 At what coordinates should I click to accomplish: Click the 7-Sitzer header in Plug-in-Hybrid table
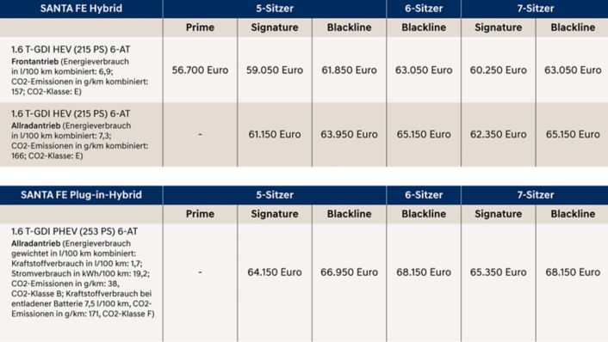pos(535,195)
